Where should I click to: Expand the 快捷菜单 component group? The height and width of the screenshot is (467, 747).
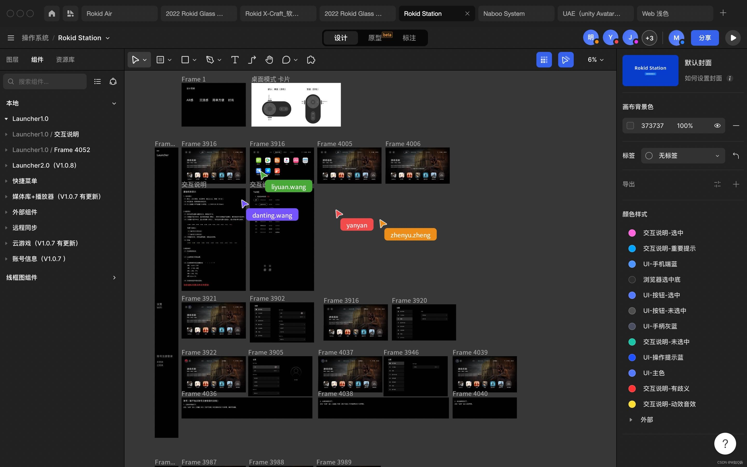[6, 181]
